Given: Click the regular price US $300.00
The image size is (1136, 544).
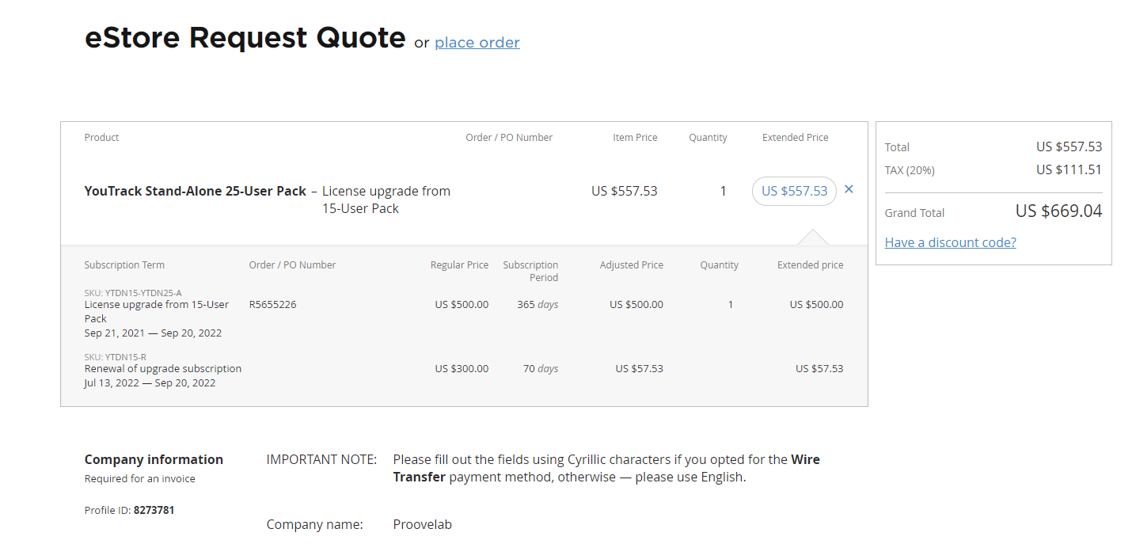Looking at the screenshot, I should 462,368.
